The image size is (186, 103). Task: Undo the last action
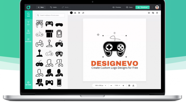tap(53, 7)
